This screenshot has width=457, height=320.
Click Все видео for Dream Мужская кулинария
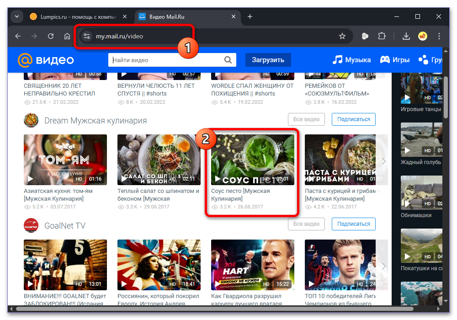tap(306, 119)
